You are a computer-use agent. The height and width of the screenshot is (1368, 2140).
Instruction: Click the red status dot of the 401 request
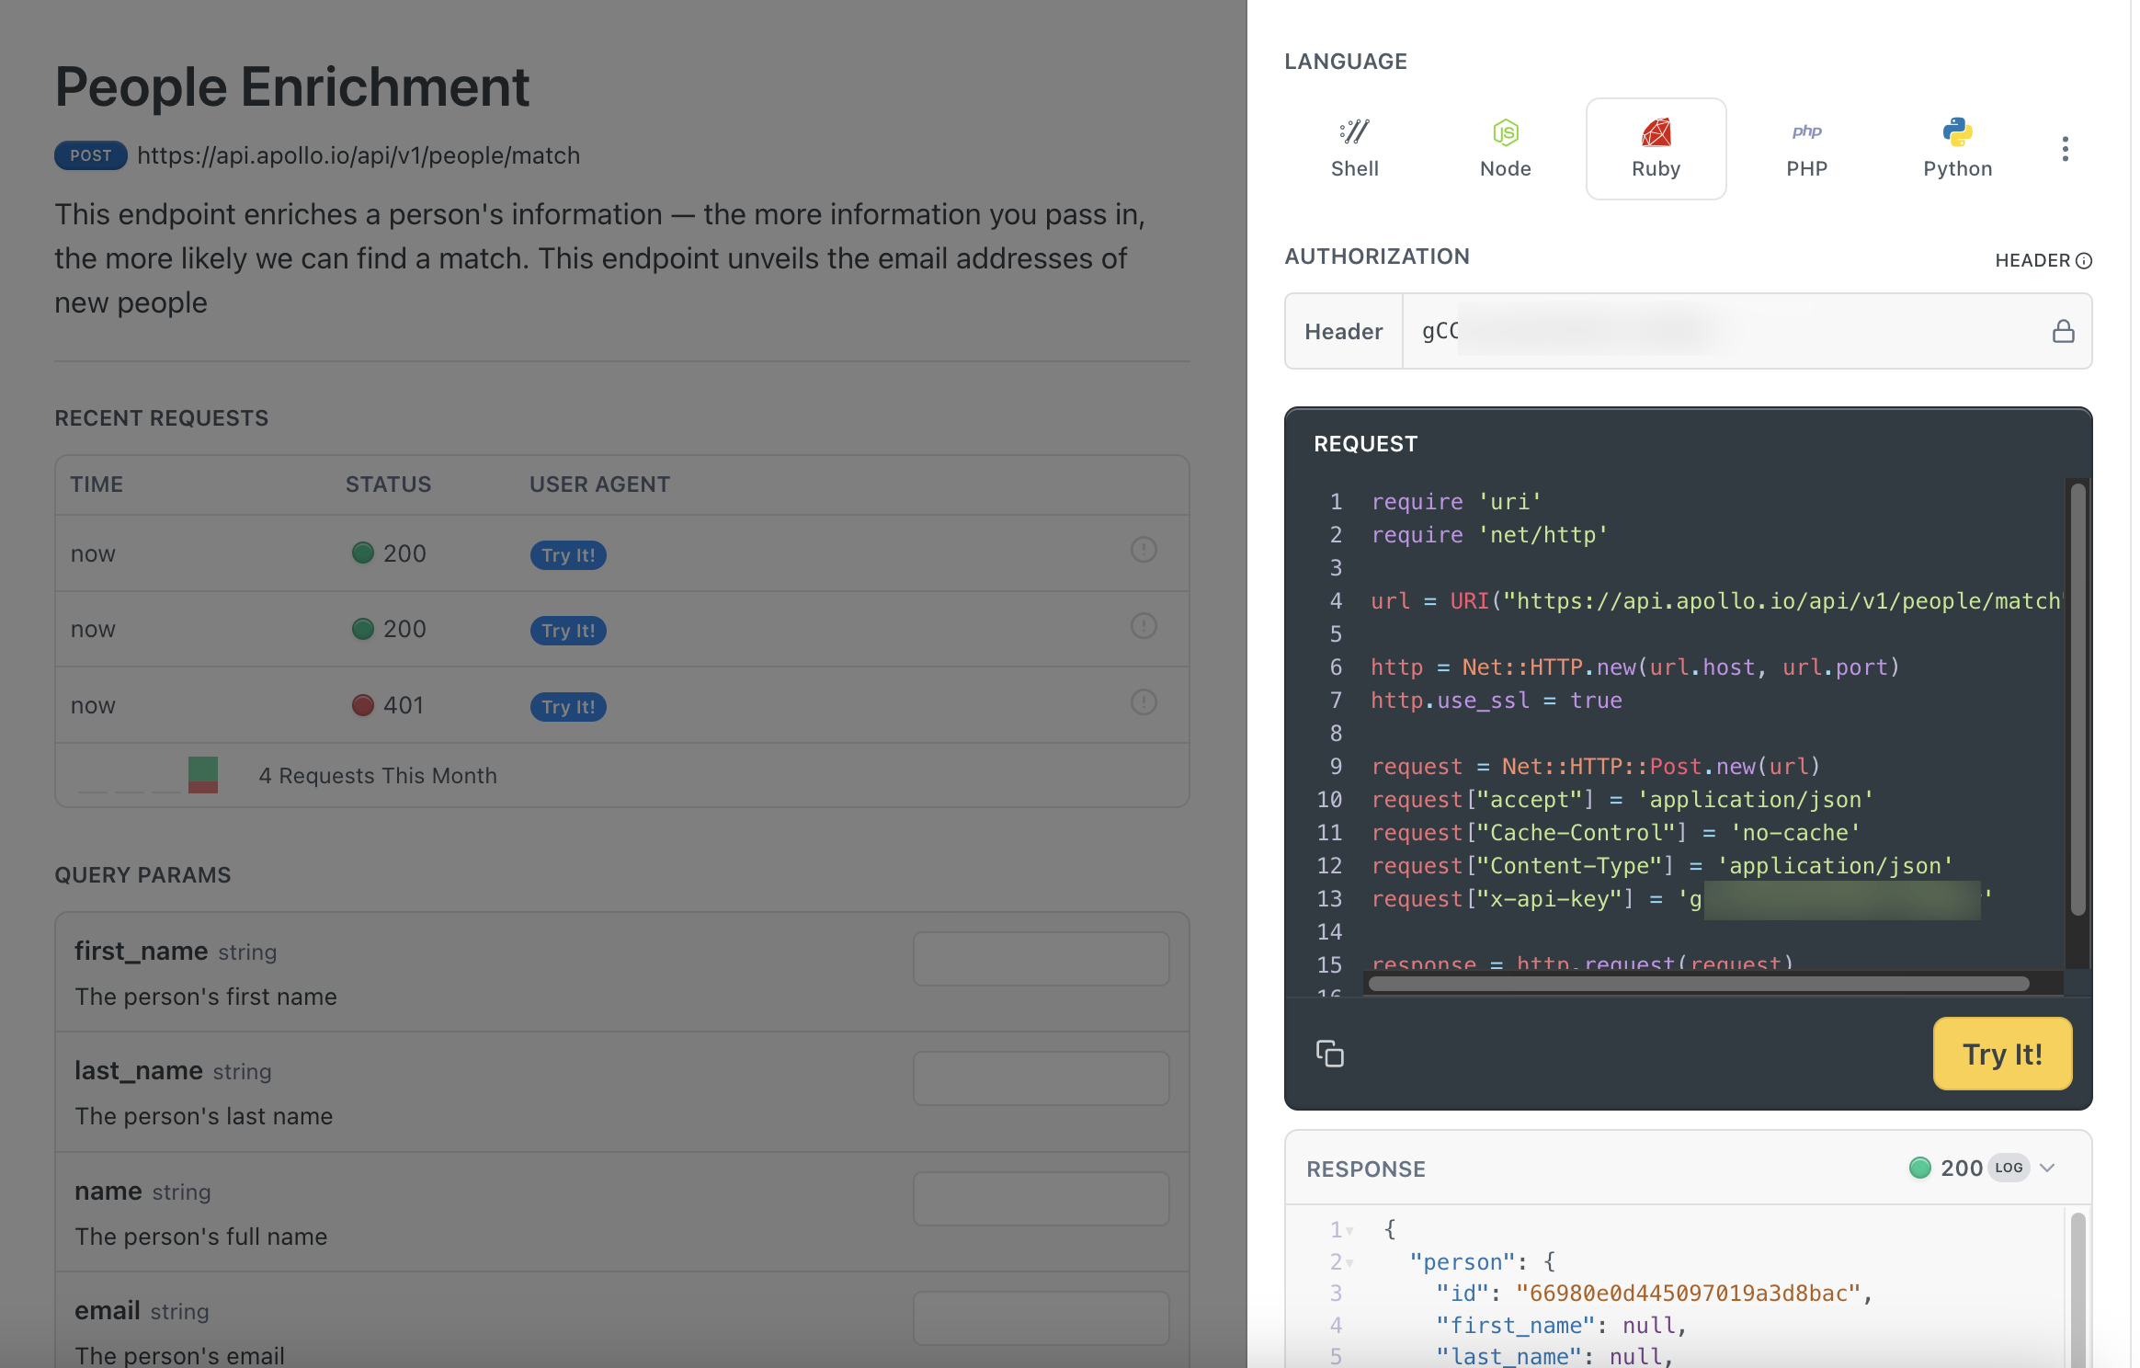click(x=363, y=705)
